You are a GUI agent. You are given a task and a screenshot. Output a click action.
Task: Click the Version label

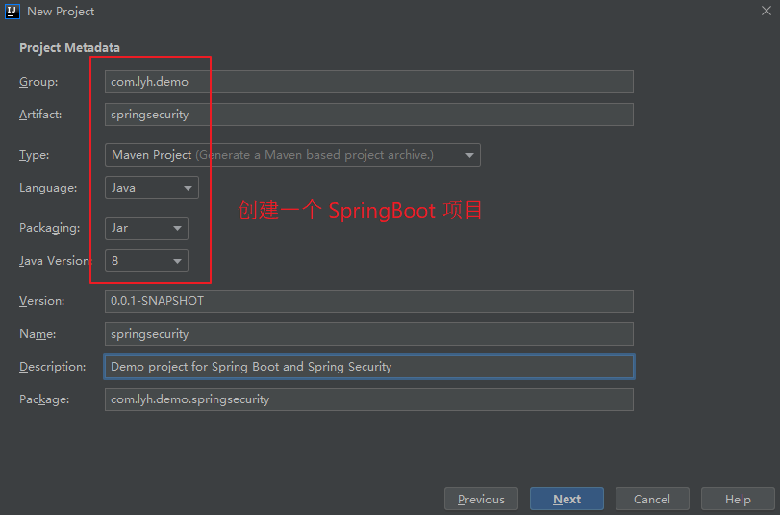(41, 301)
